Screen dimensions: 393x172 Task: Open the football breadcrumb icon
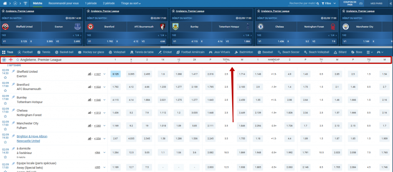point(15,3)
